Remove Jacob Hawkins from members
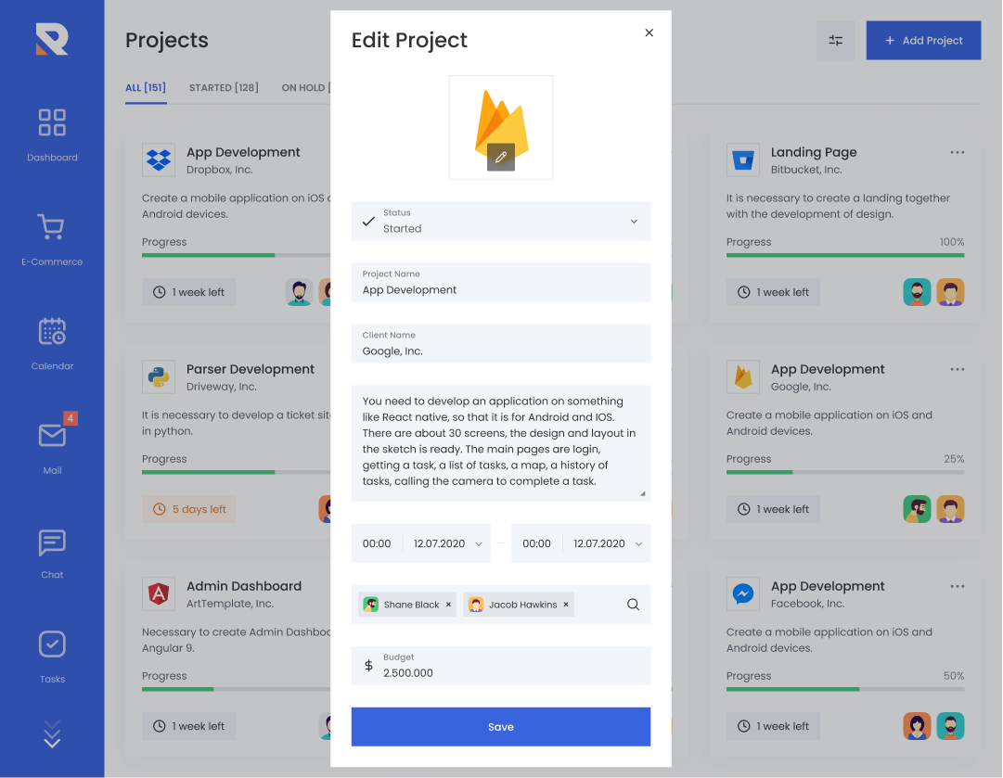The height and width of the screenshot is (778, 1003). coord(567,605)
